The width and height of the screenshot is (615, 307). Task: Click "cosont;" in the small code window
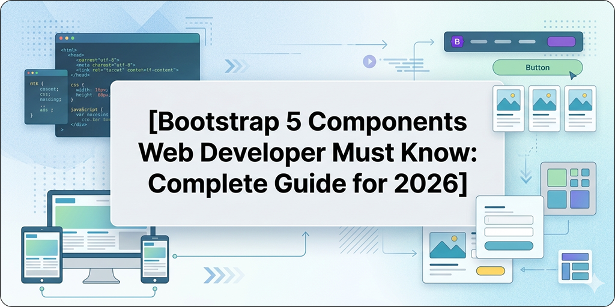49,89
